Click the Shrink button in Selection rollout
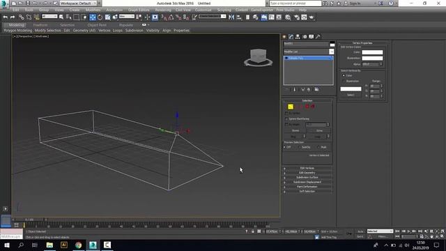This screenshot has height=251, width=446. pyautogui.click(x=295, y=130)
